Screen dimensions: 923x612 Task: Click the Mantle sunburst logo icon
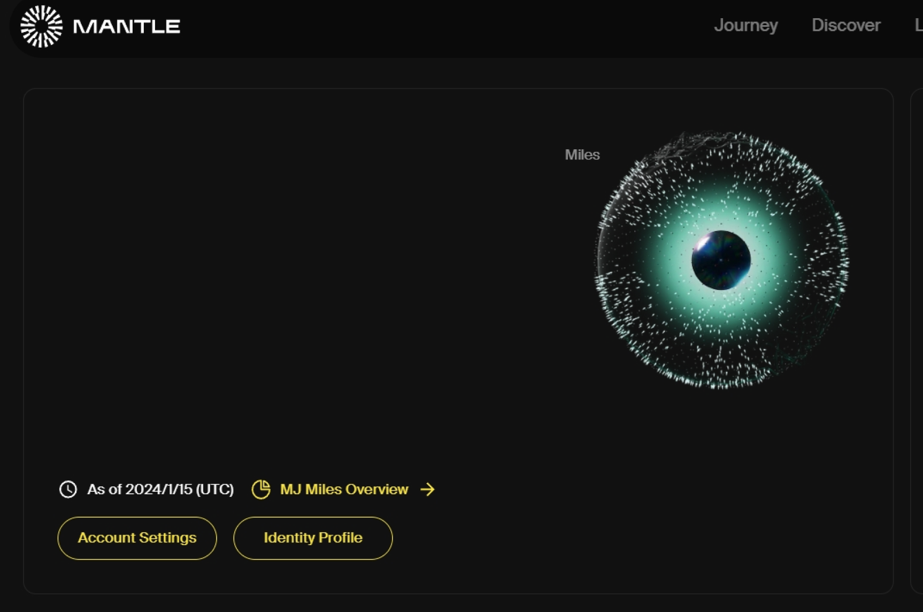[x=42, y=26]
